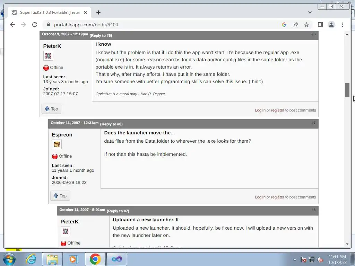This screenshot has height=266, width=355.
Task: Click register link under comment #7
Action: (x=277, y=197)
